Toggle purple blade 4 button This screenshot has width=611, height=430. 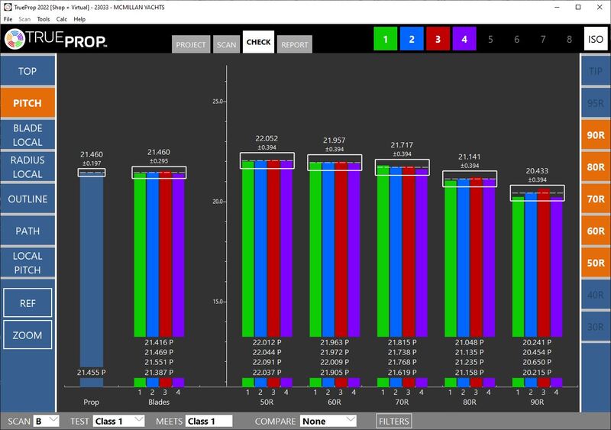coord(464,39)
